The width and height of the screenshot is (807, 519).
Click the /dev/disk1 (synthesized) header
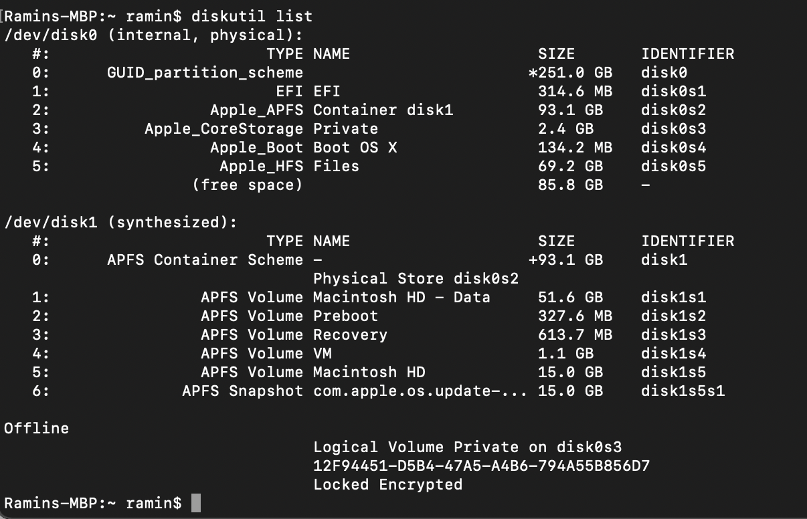(120, 222)
